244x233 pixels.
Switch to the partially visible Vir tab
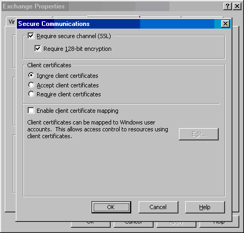(11, 22)
